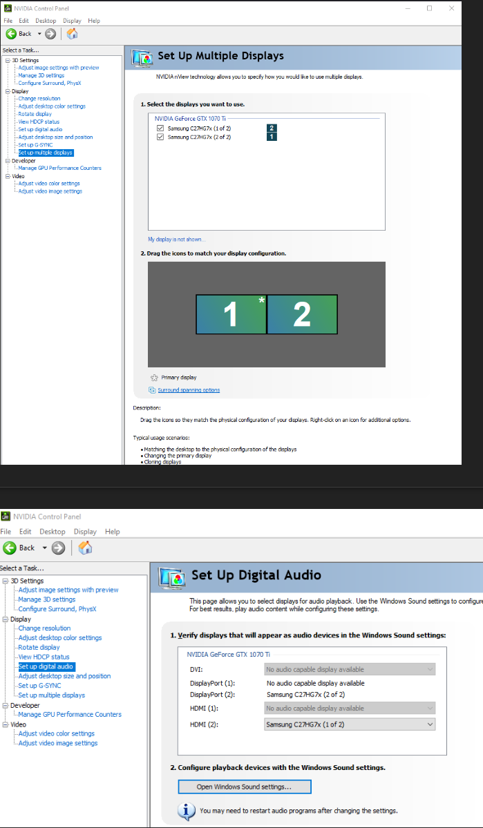Collapse Video node in Multiple Displays window tree
This screenshot has width=483, height=828.
coord(8,176)
